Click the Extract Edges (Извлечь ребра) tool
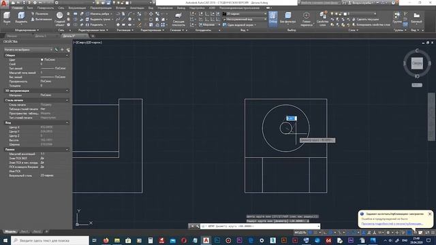 coord(97,14)
